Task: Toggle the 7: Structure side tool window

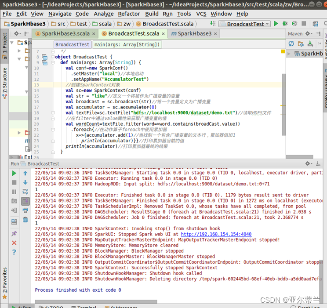Action: (4, 83)
